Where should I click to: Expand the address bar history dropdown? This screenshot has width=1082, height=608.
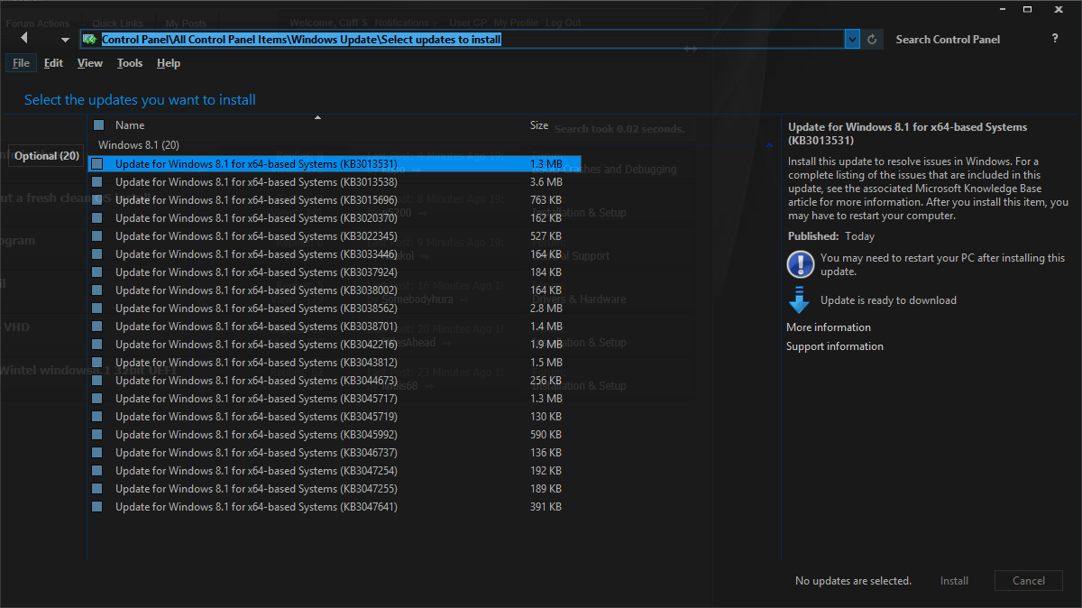pos(852,40)
